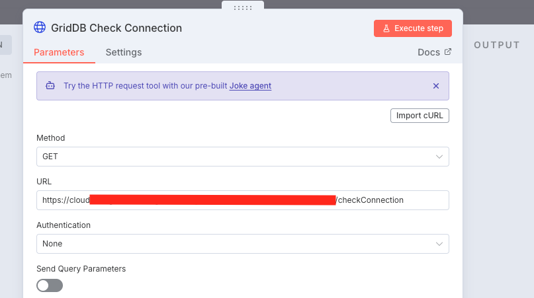Click the Authentication label

[x=64, y=225]
